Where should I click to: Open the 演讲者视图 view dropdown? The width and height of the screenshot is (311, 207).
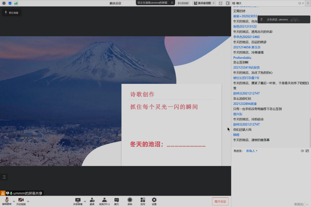point(204,3)
